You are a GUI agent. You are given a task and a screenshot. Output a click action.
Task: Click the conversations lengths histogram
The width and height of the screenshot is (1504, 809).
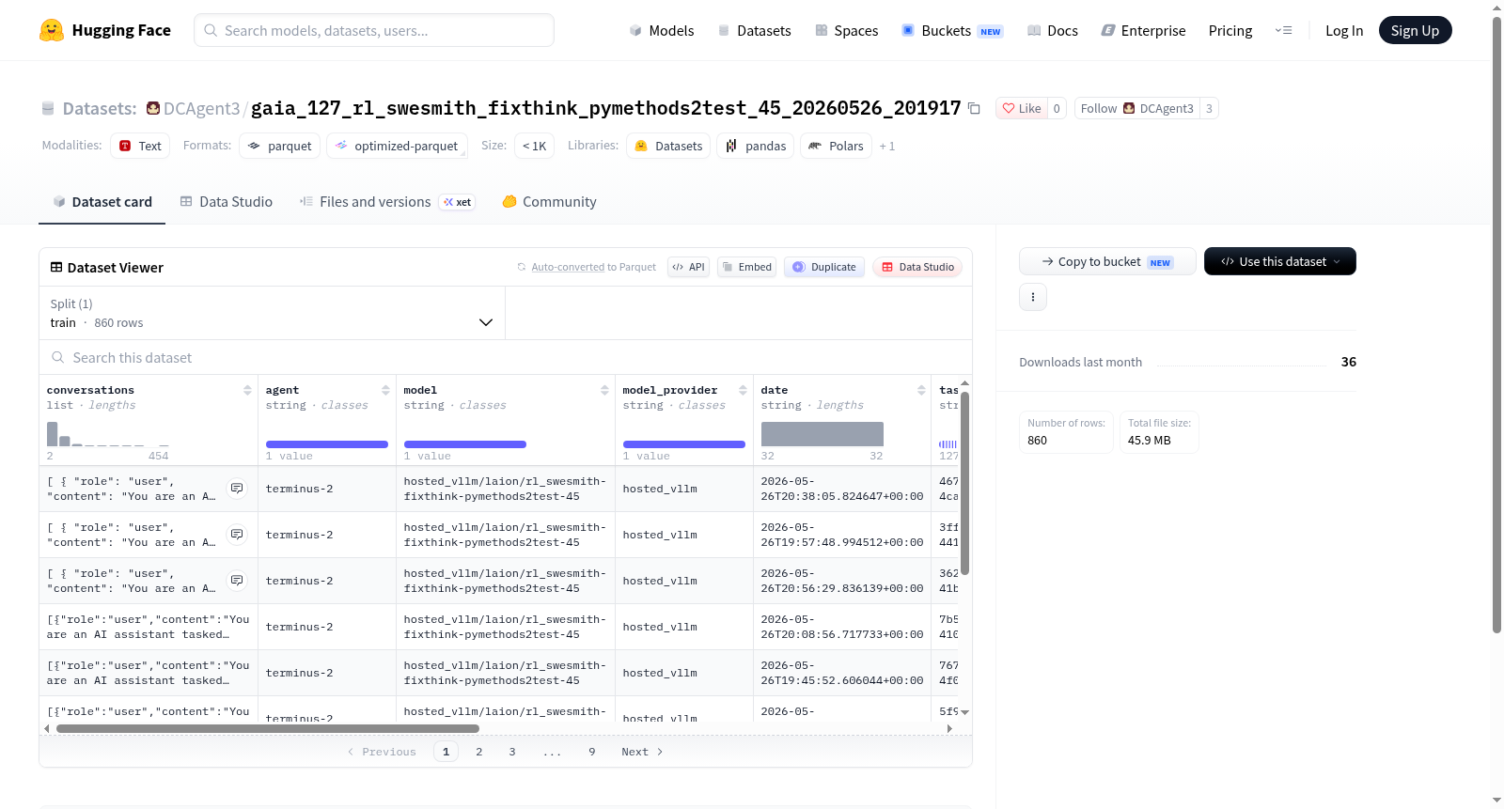108,434
